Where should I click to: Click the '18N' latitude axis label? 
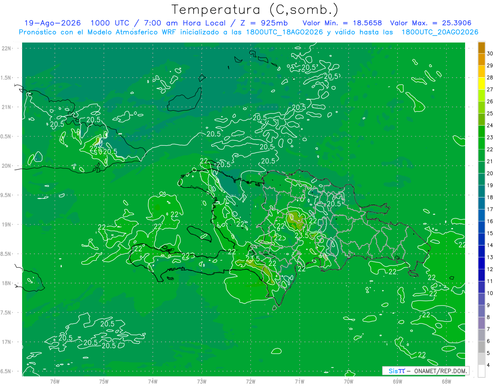[x=6, y=283]
